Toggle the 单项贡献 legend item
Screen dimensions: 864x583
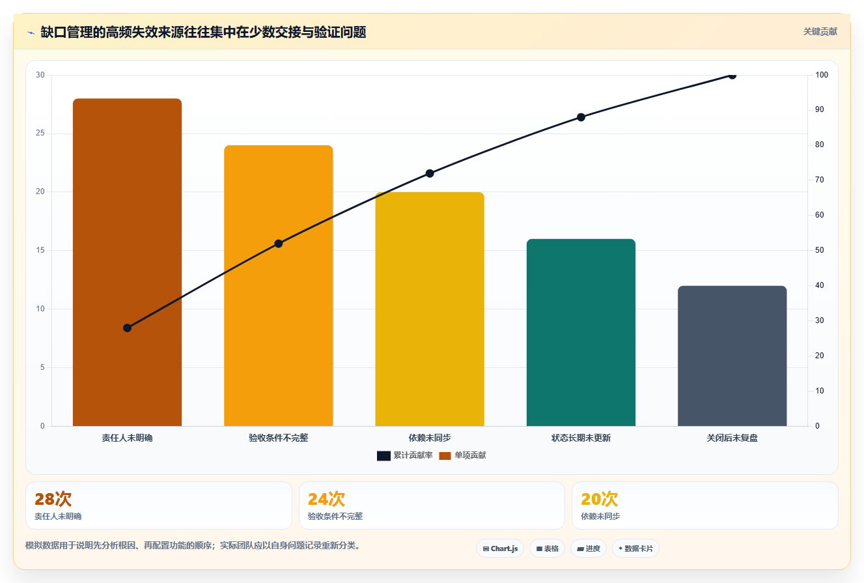pos(462,455)
